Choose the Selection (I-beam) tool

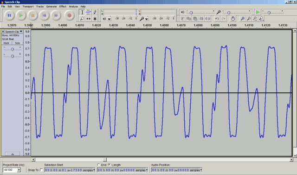82,13
